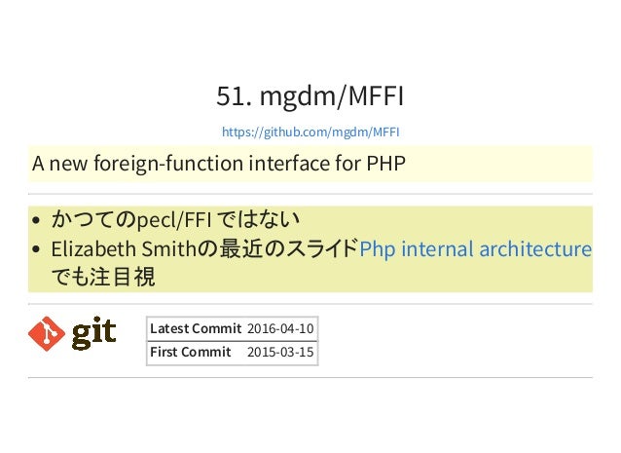Image resolution: width=621 pixels, height=453 pixels.
Task: Select the Latest Commit label cell
Action: click(x=196, y=328)
